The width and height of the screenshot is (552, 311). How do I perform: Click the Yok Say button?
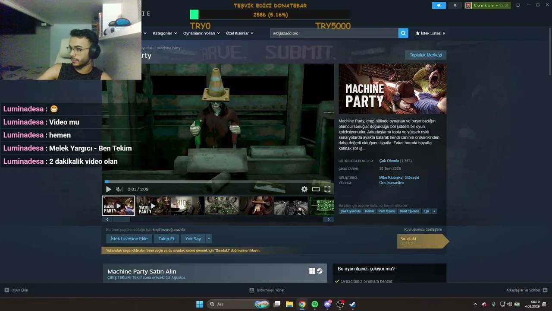coord(193,238)
